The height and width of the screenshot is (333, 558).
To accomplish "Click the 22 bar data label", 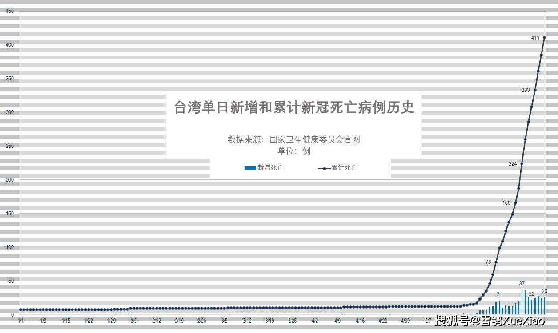I will click(531, 294).
